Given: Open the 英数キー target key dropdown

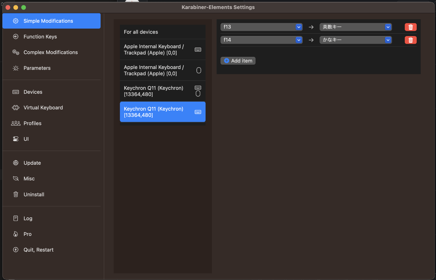Looking at the screenshot, I should [x=355, y=27].
